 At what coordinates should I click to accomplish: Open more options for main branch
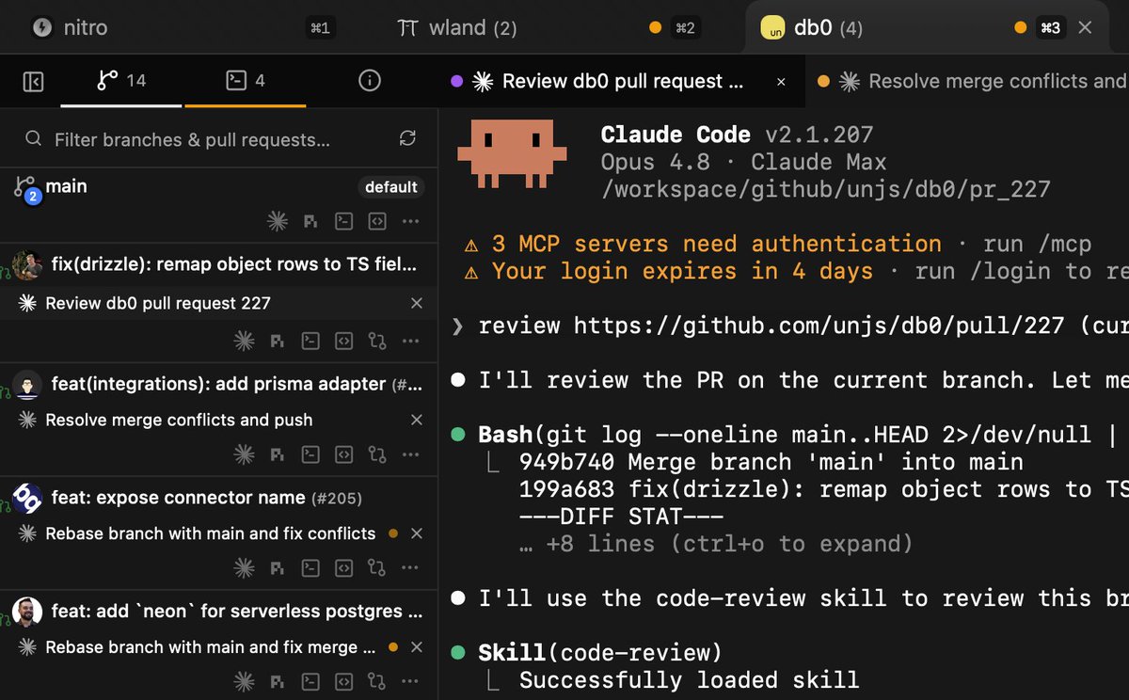(410, 222)
